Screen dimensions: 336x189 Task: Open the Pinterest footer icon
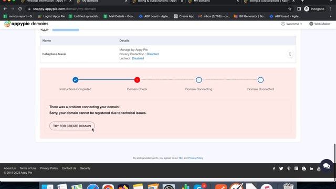(289, 169)
